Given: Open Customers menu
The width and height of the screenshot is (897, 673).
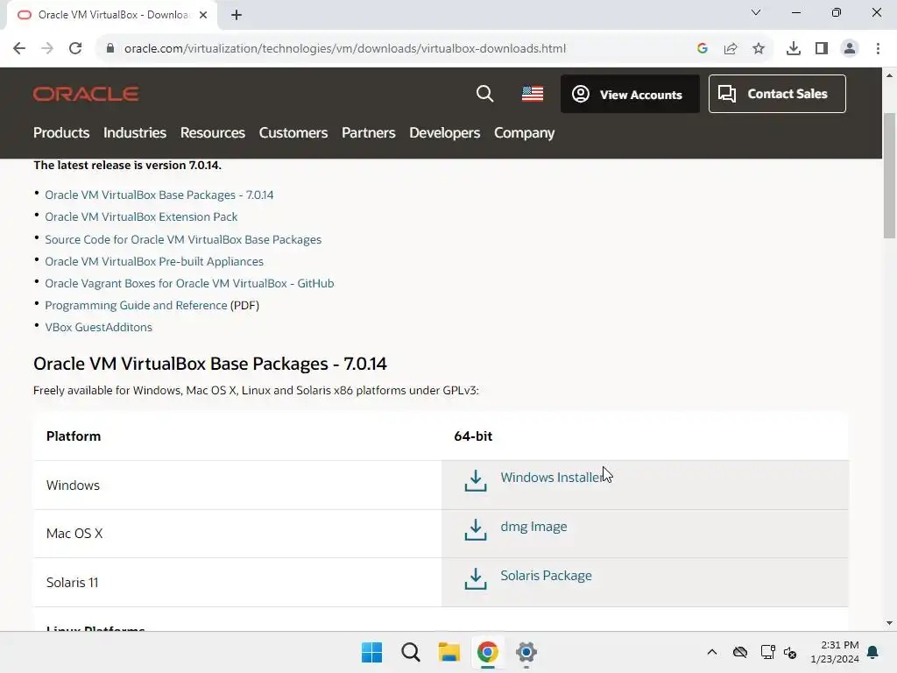Looking at the screenshot, I should [x=293, y=133].
